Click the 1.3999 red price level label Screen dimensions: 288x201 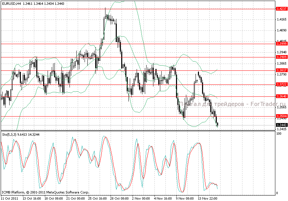tap(281, 44)
